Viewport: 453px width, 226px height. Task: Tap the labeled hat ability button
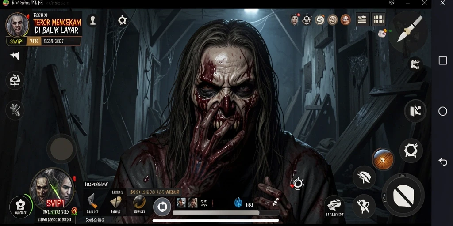334,207
